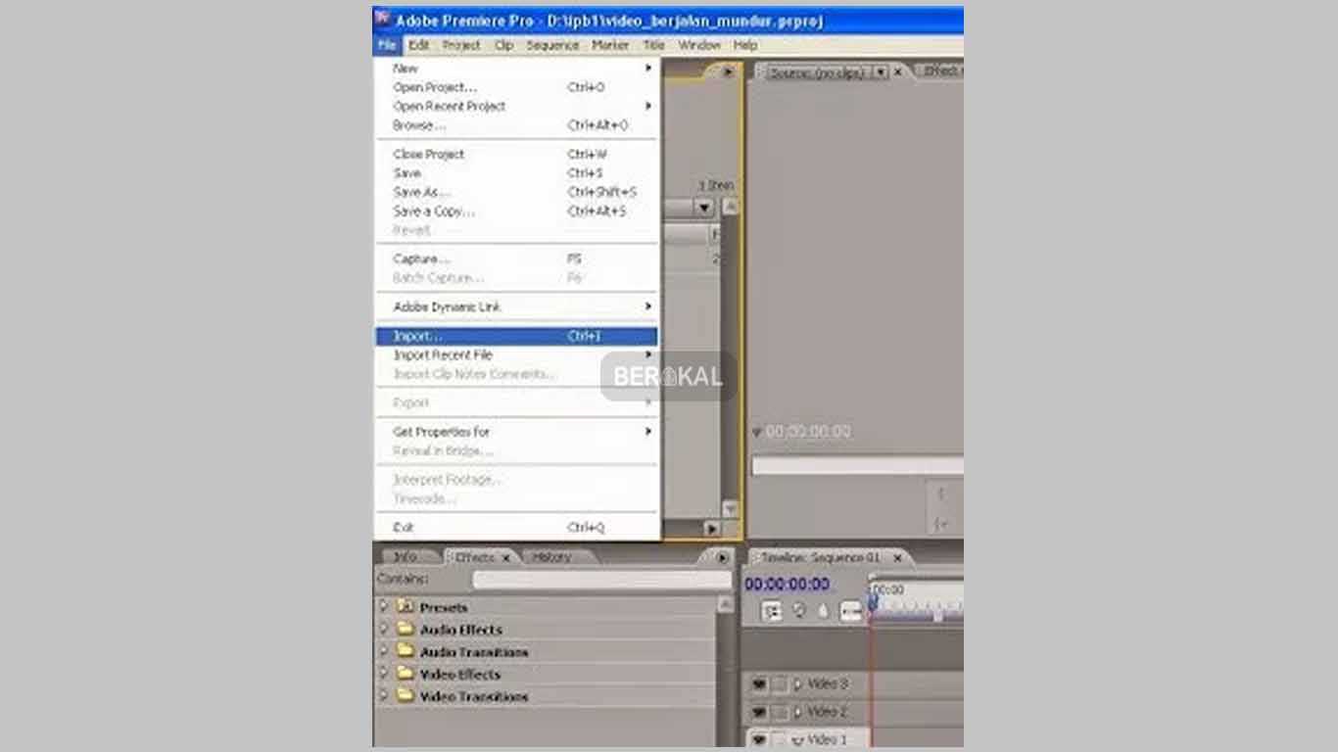Expand the Video 3 track
The width and height of the screenshot is (1338, 752).
point(797,684)
